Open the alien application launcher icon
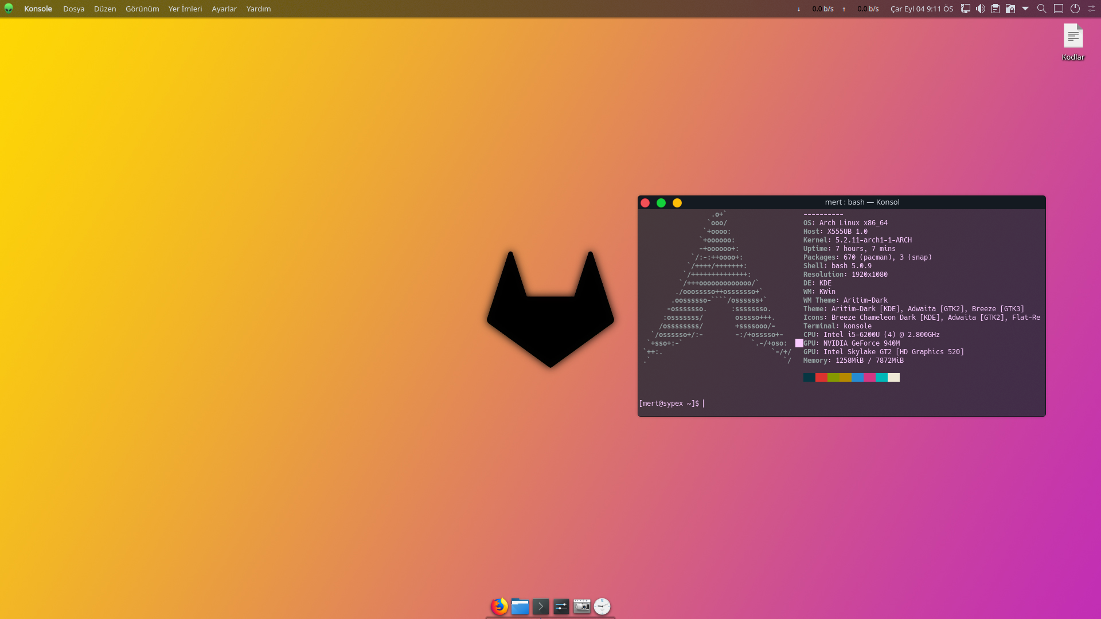 (x=9, y=9)
